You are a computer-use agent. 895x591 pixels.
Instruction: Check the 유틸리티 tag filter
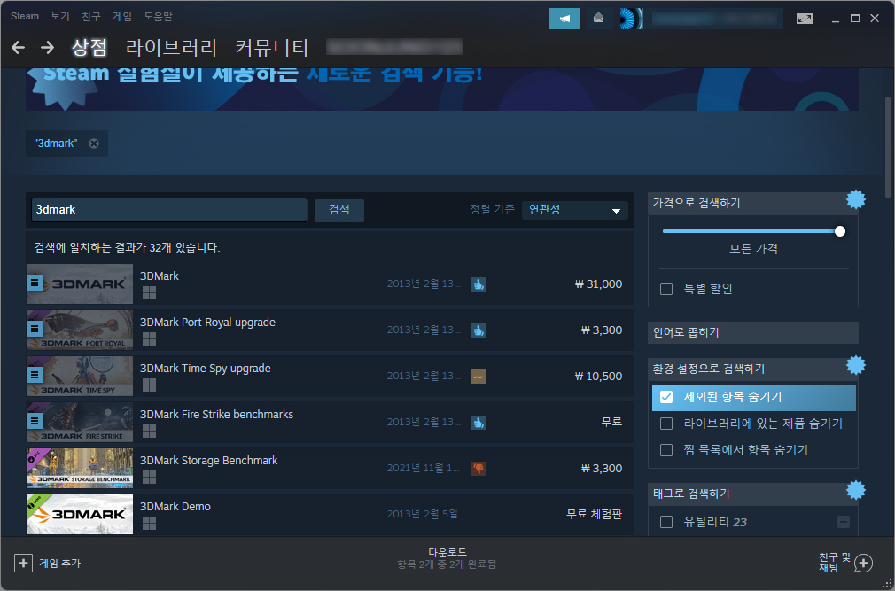[x=666, y=521]
